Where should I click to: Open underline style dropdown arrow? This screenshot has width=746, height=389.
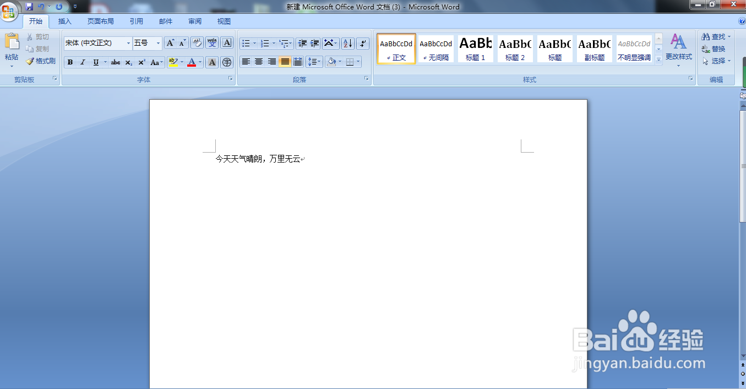coord(105,62)
